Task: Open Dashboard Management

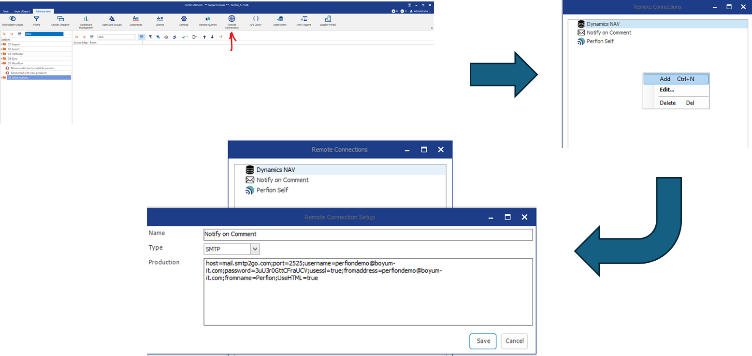Action: point(86,22)
